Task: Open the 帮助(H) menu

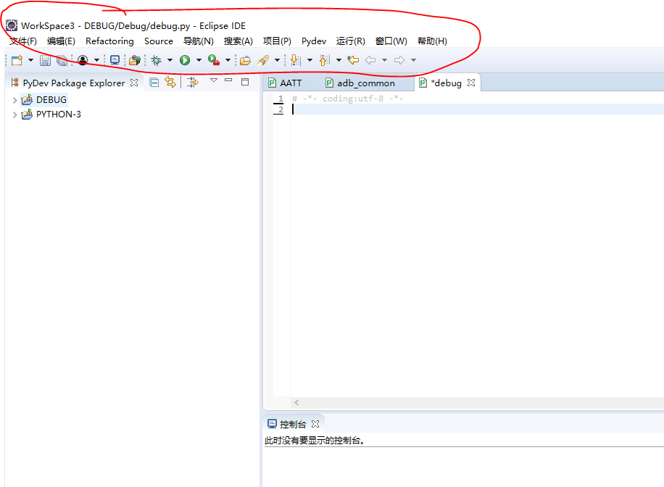Action: tap(432, 41)
